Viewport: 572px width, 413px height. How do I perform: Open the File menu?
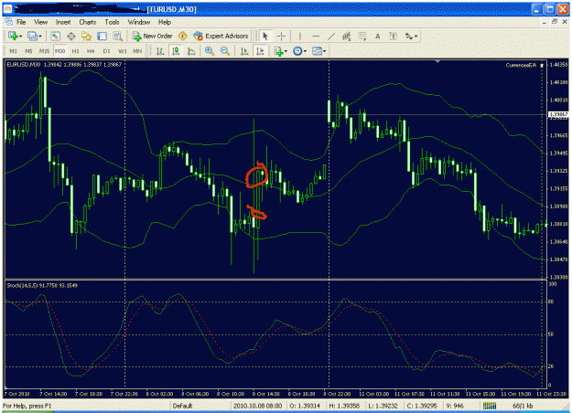[x=21, y=22]
